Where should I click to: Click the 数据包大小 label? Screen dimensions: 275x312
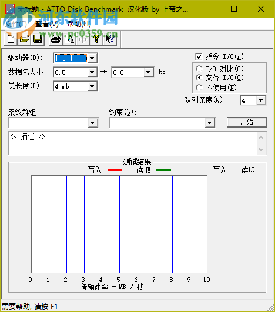coord(26,72)
